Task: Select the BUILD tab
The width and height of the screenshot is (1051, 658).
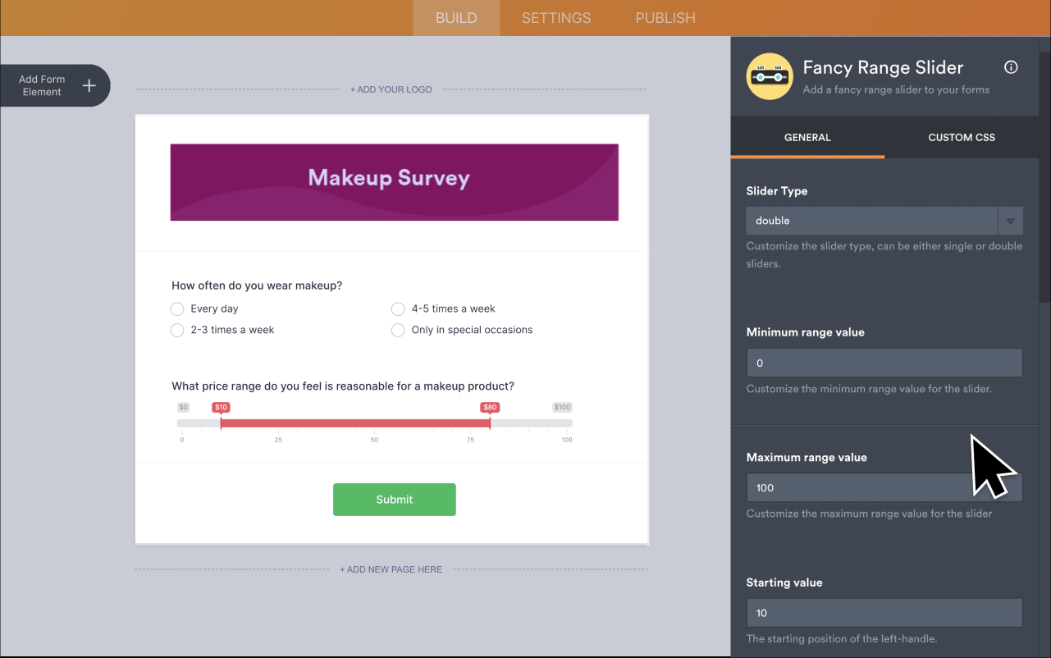Action: (456, 17)
